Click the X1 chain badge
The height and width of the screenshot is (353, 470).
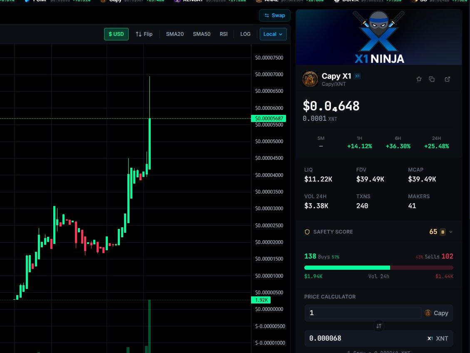(357, 76)
